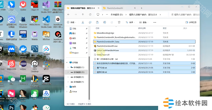
Task: Open Visual Studio Code desktop icon
Action: 46,20
